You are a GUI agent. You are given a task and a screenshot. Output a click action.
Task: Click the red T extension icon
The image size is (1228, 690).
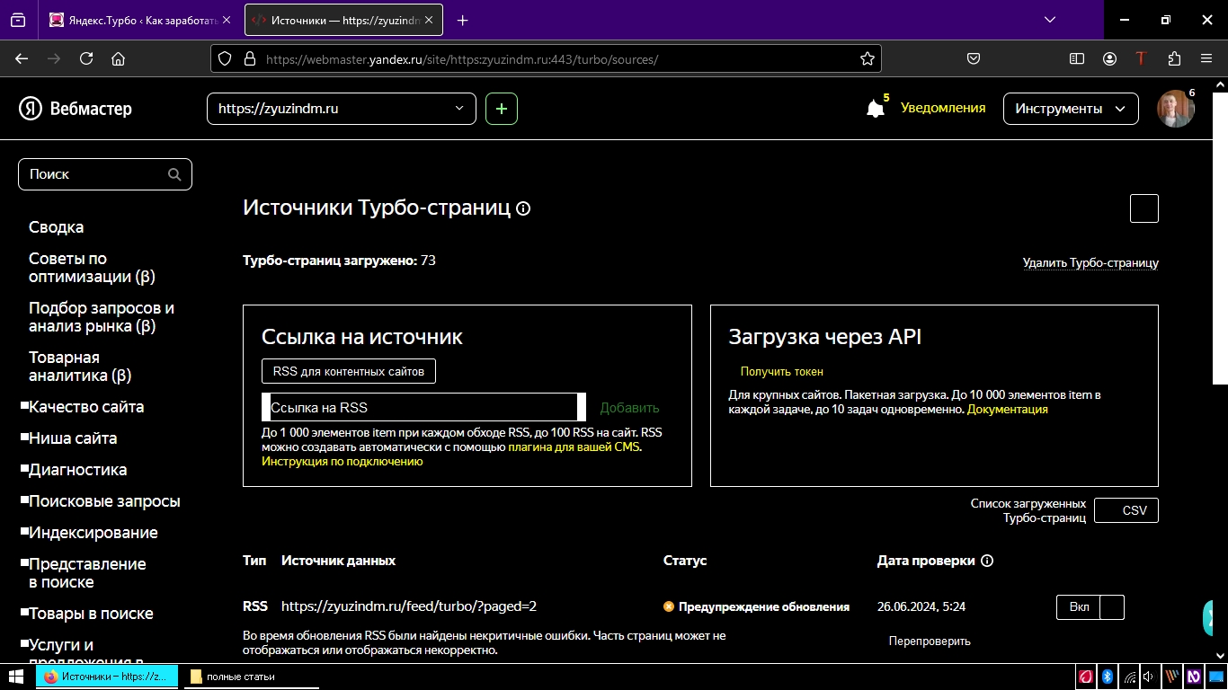click(1141, 58)
